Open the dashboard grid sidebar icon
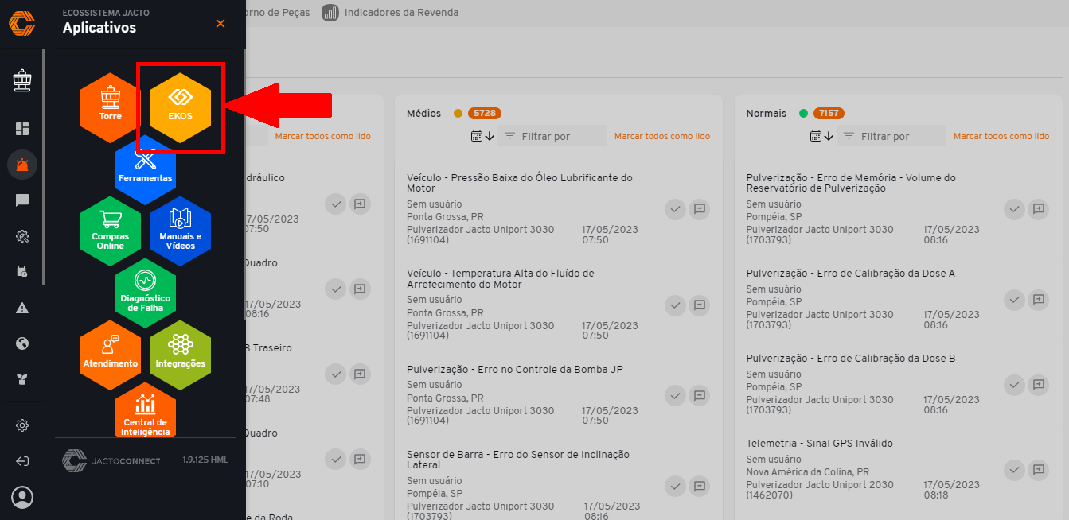Image resolution: width=1069 pixels, height=520 pixels. coord(22,129)
